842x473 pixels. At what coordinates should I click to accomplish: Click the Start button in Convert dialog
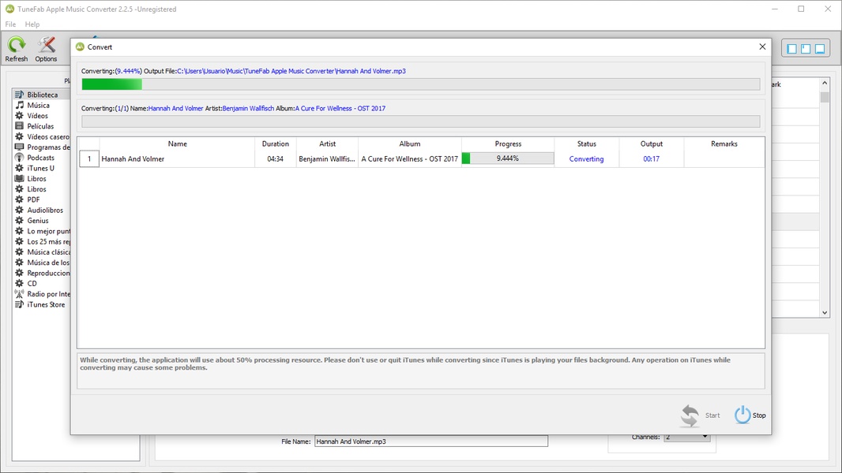click(x=701, y=415)
